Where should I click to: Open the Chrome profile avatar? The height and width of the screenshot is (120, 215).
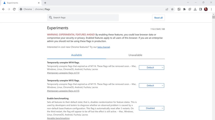click(x=206, y=9)
